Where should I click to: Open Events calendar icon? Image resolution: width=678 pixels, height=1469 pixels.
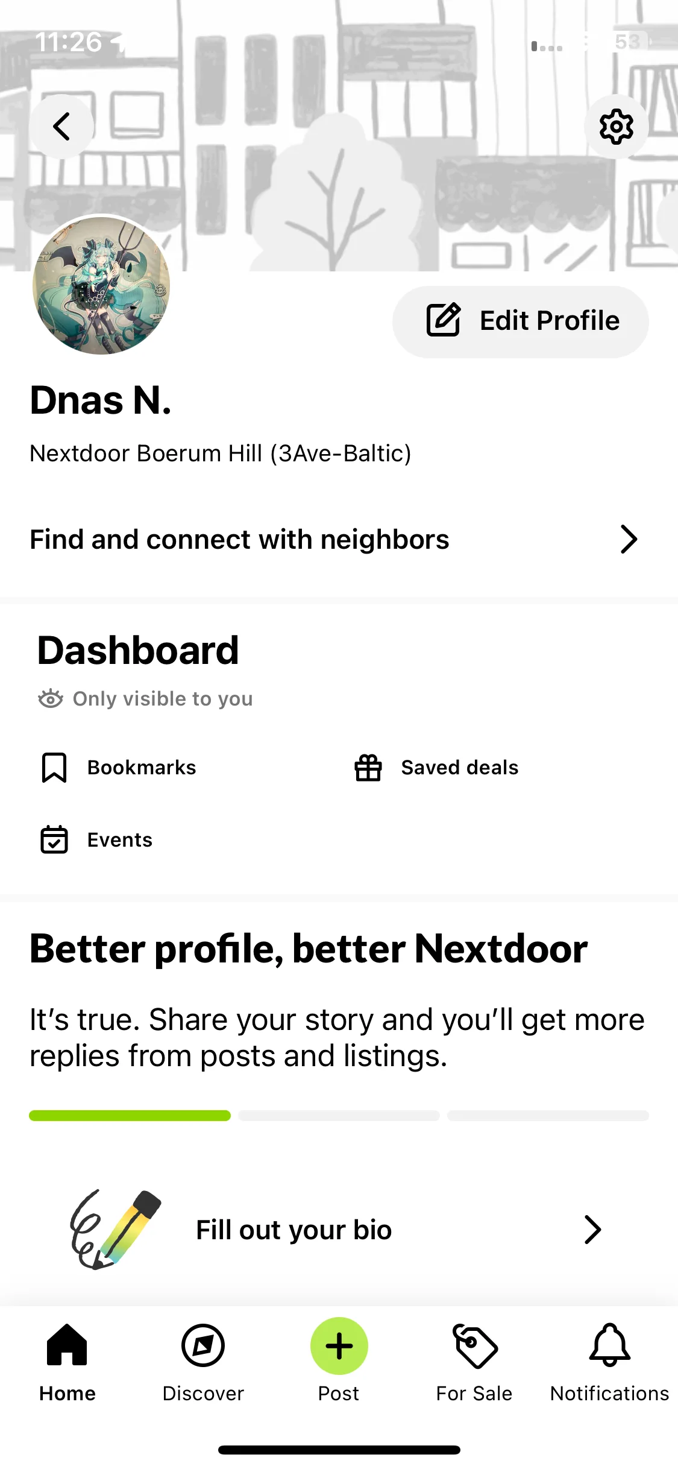pyautogui.click(x=54, y=839)
